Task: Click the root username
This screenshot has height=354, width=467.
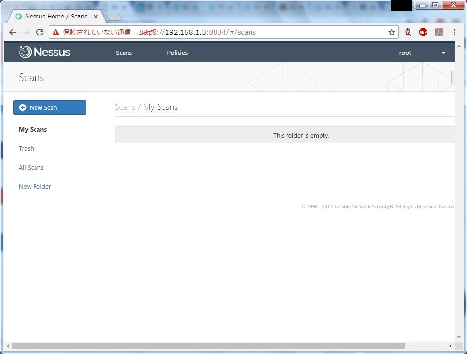Action: (x=405, y=53)
